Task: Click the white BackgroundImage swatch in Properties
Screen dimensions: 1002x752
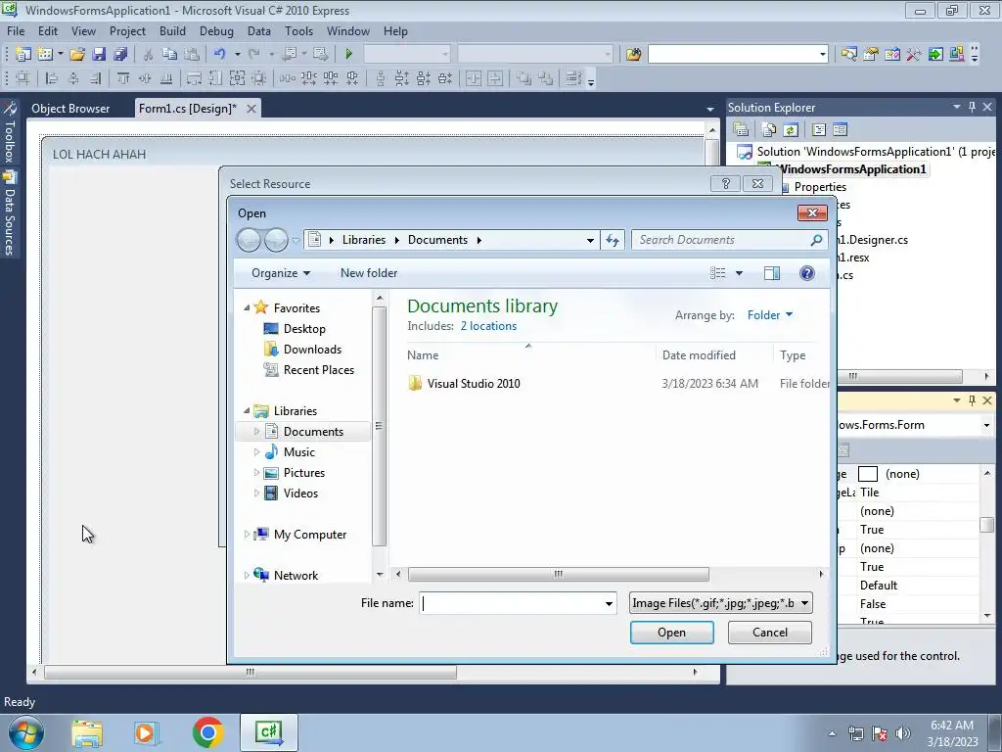Action: pos(867,474)
